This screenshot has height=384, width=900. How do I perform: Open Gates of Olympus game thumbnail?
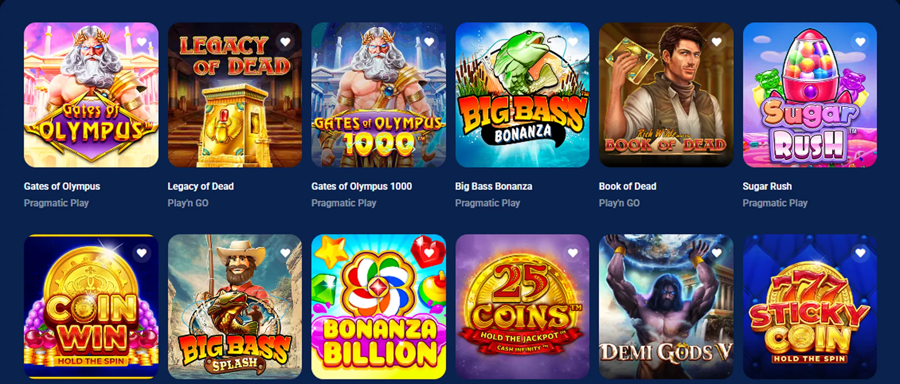point(91,95)
